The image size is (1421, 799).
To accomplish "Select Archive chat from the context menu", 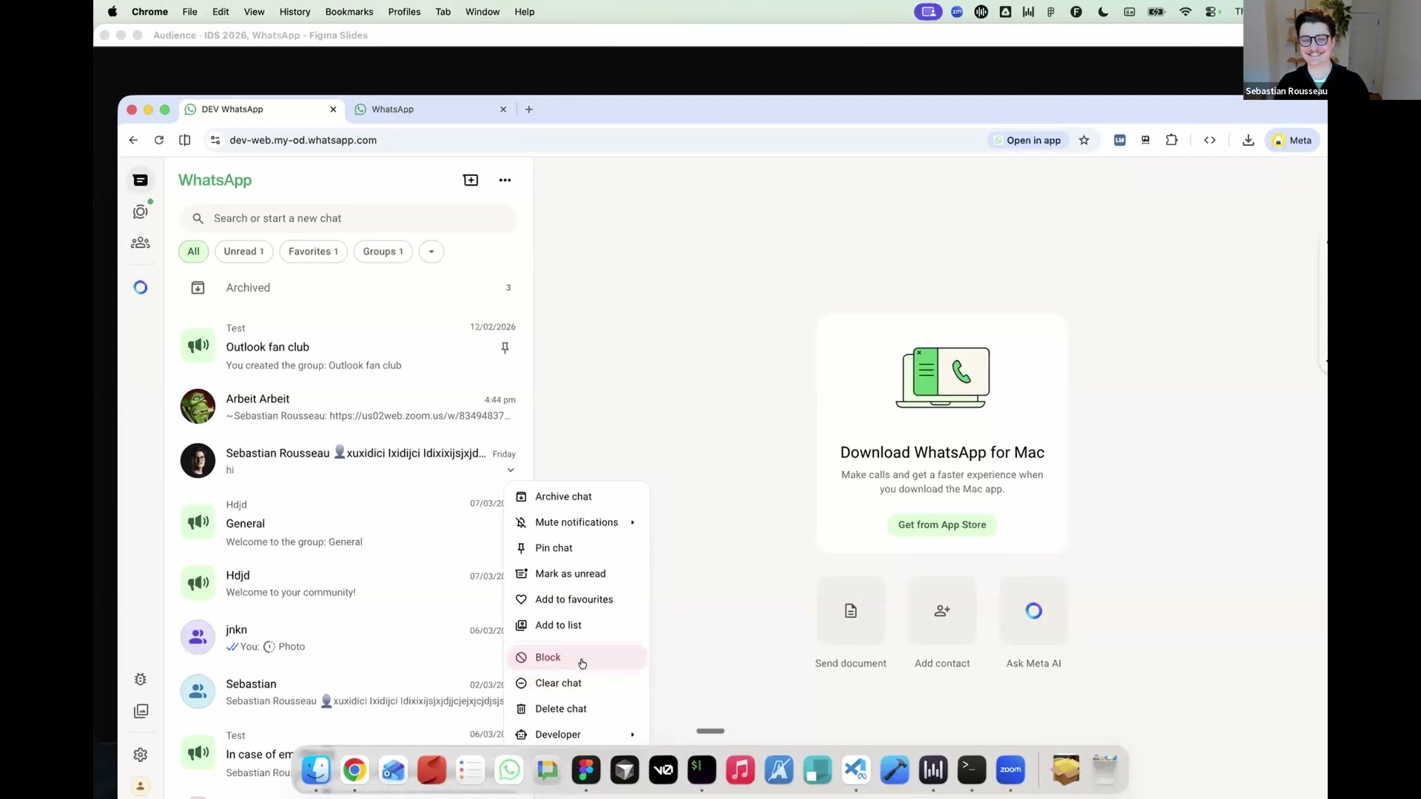I will click(x=562, y=496).
